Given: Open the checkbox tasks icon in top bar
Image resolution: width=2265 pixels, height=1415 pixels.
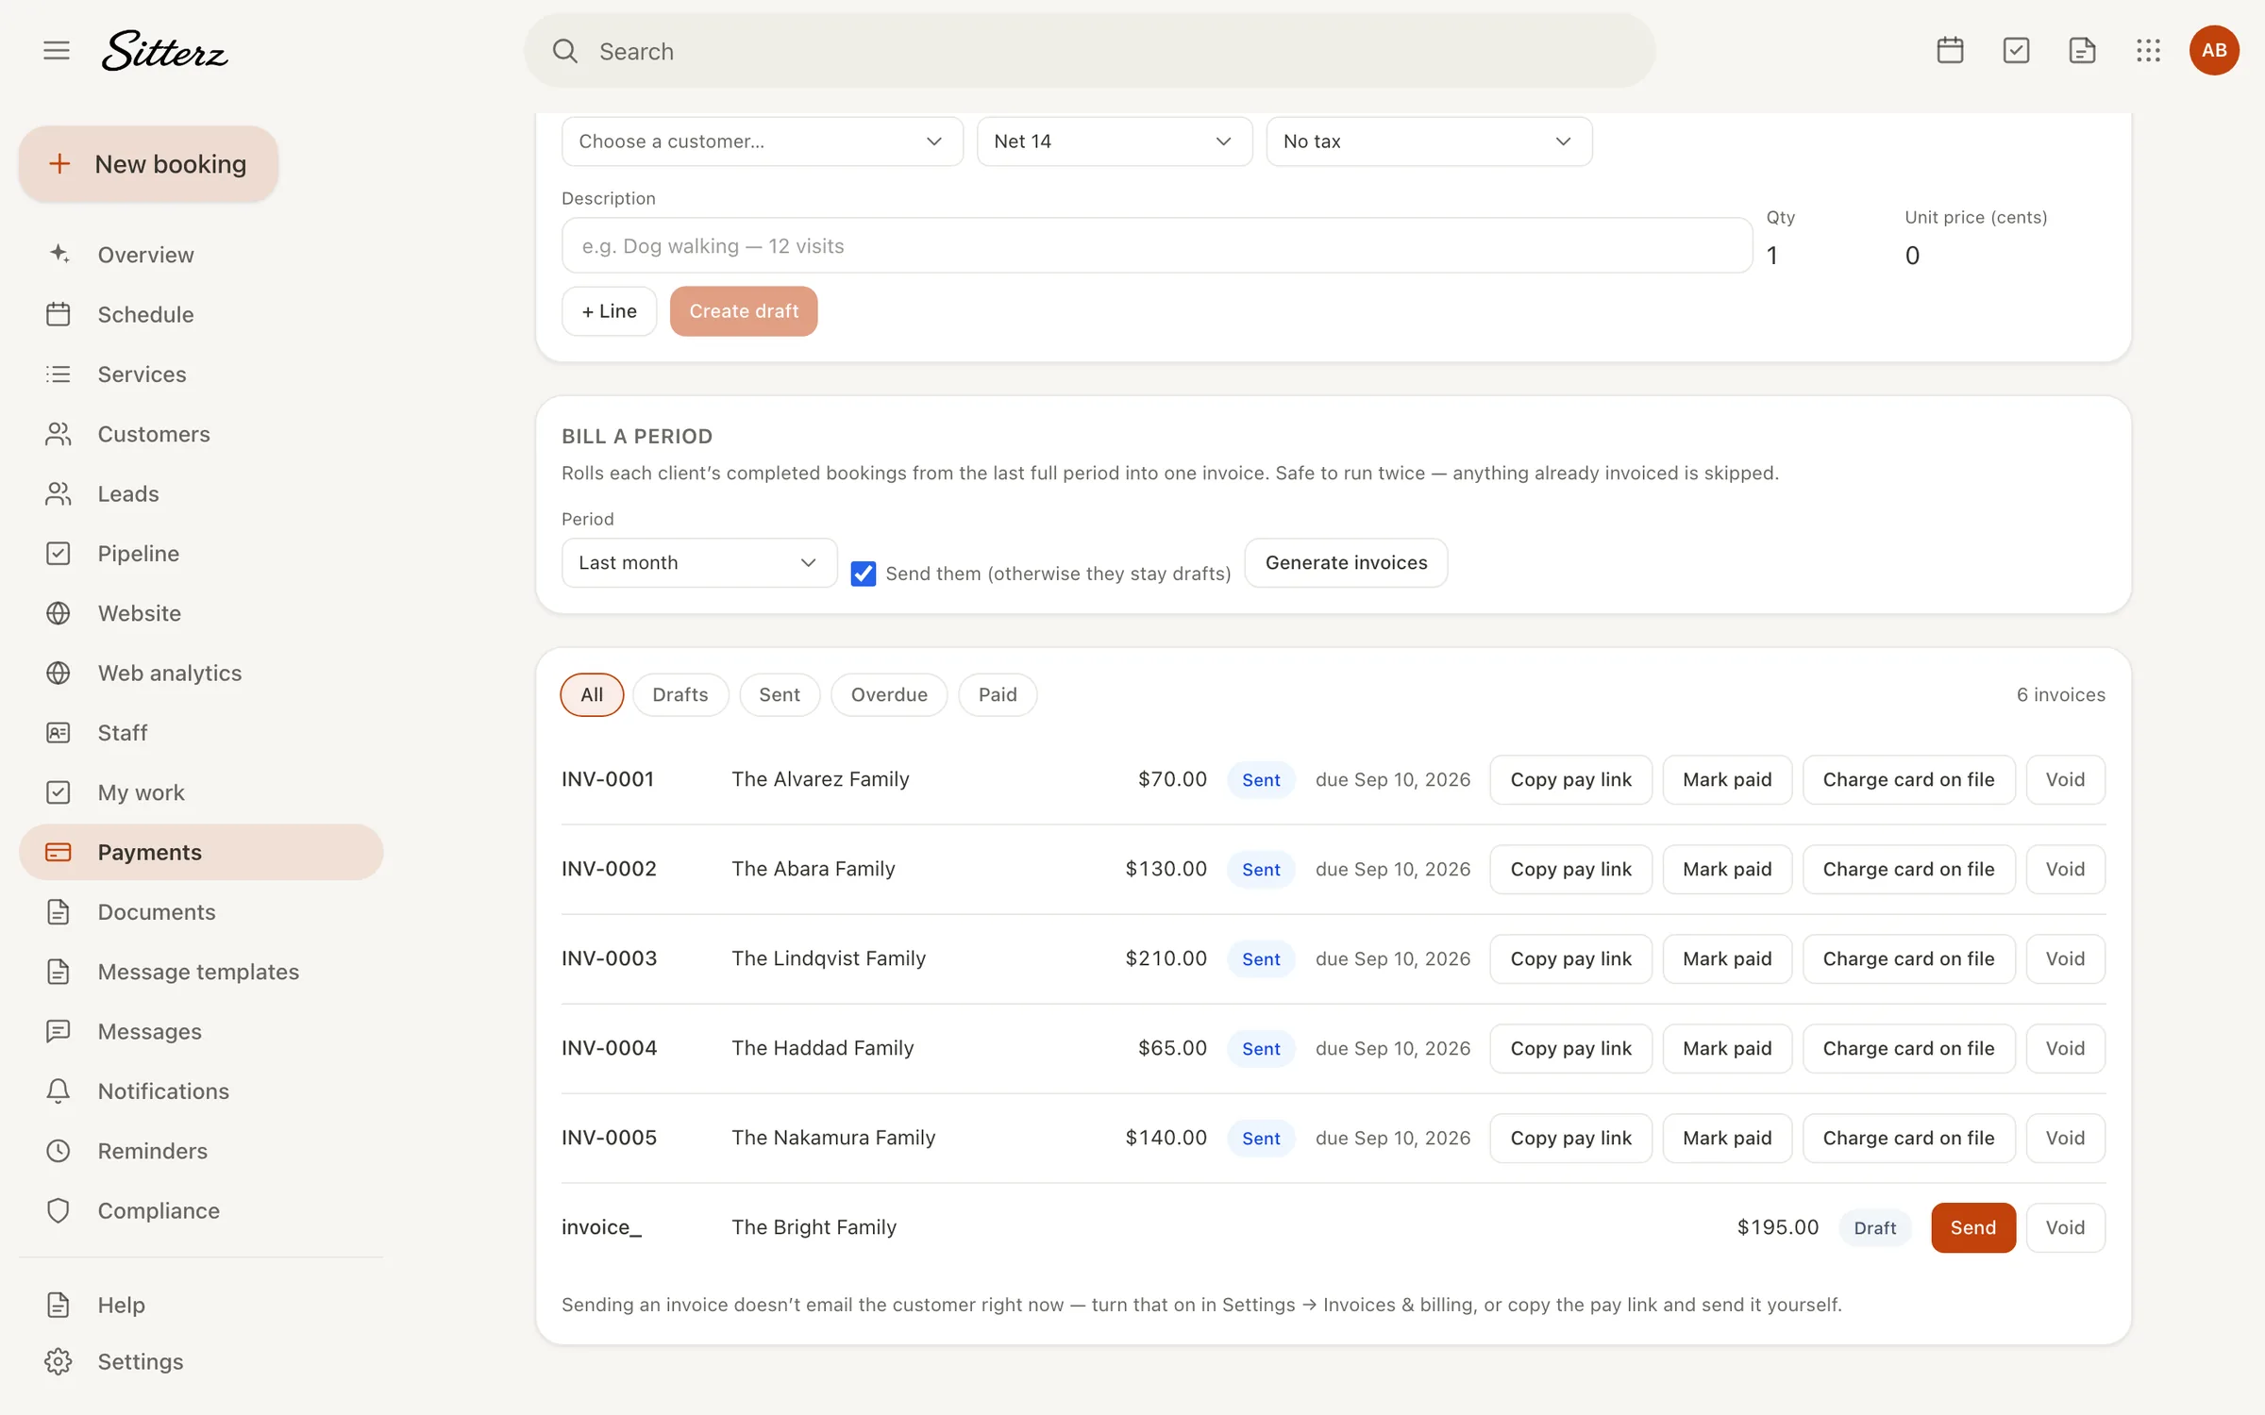Looking at the screenshot, I should tap(2016, 50).
